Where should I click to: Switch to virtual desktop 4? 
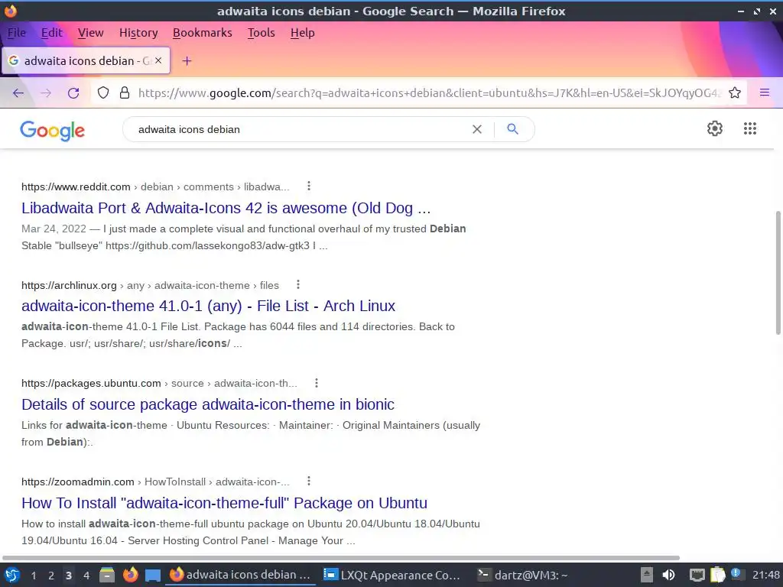coord(86,576)
